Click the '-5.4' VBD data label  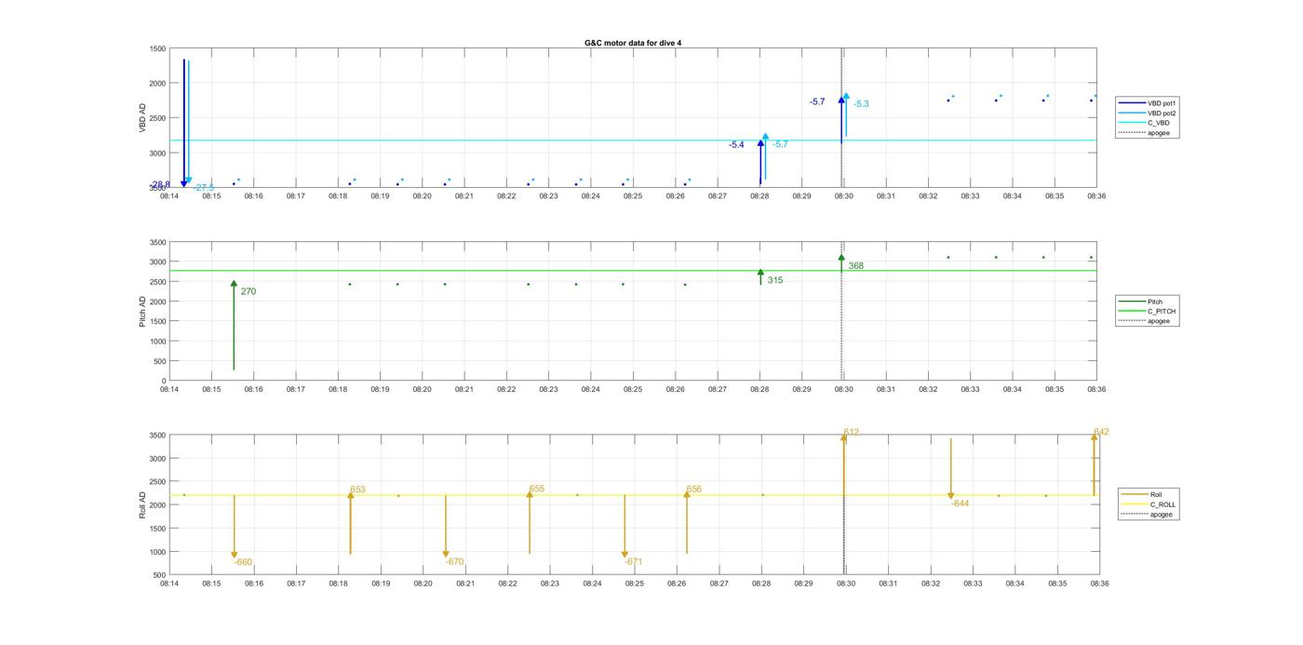tap(736, 145)
